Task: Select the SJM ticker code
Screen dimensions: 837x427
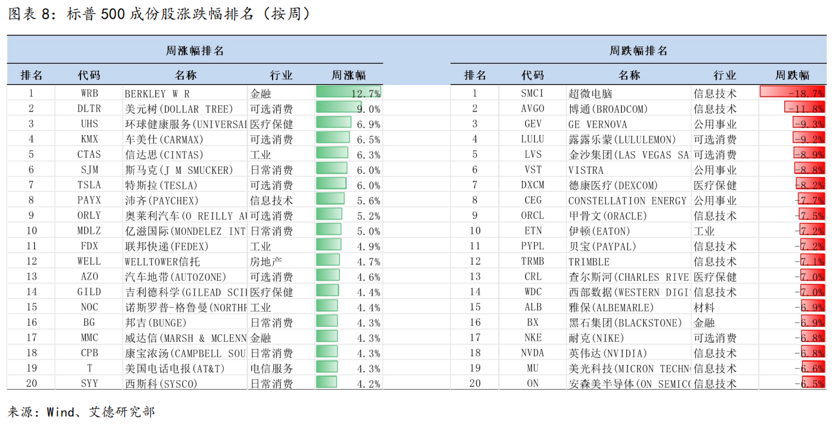Action: coord(90,170)
